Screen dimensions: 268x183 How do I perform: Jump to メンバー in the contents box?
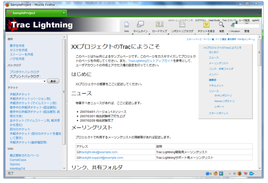tap(214, 74)
